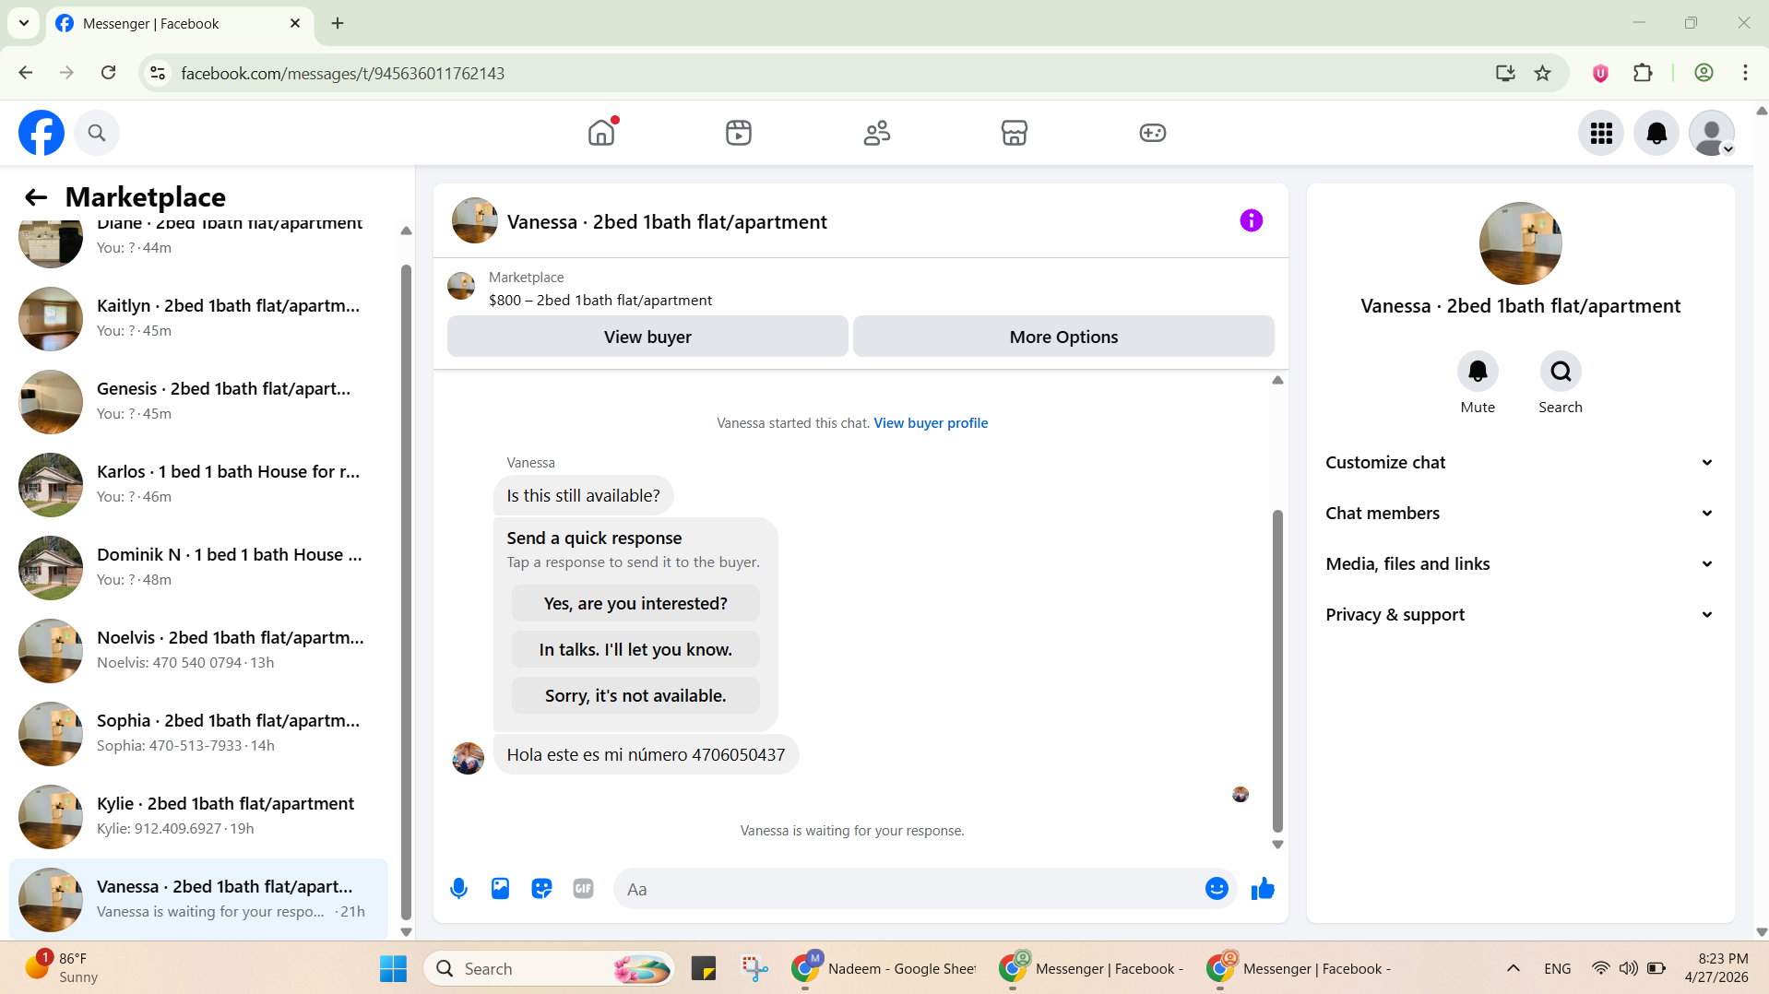Open Karlos's 1 bed 1 bath House chat
1769x994 pixels.
[198, 484]
